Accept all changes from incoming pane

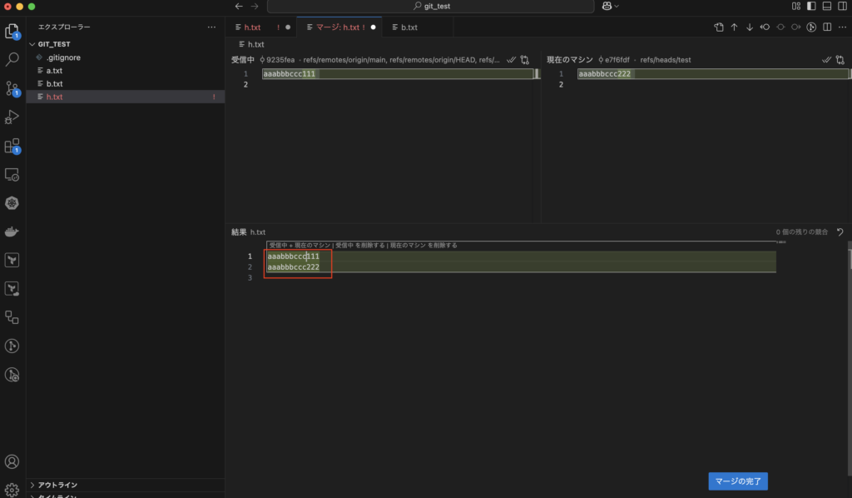(512, 60)
